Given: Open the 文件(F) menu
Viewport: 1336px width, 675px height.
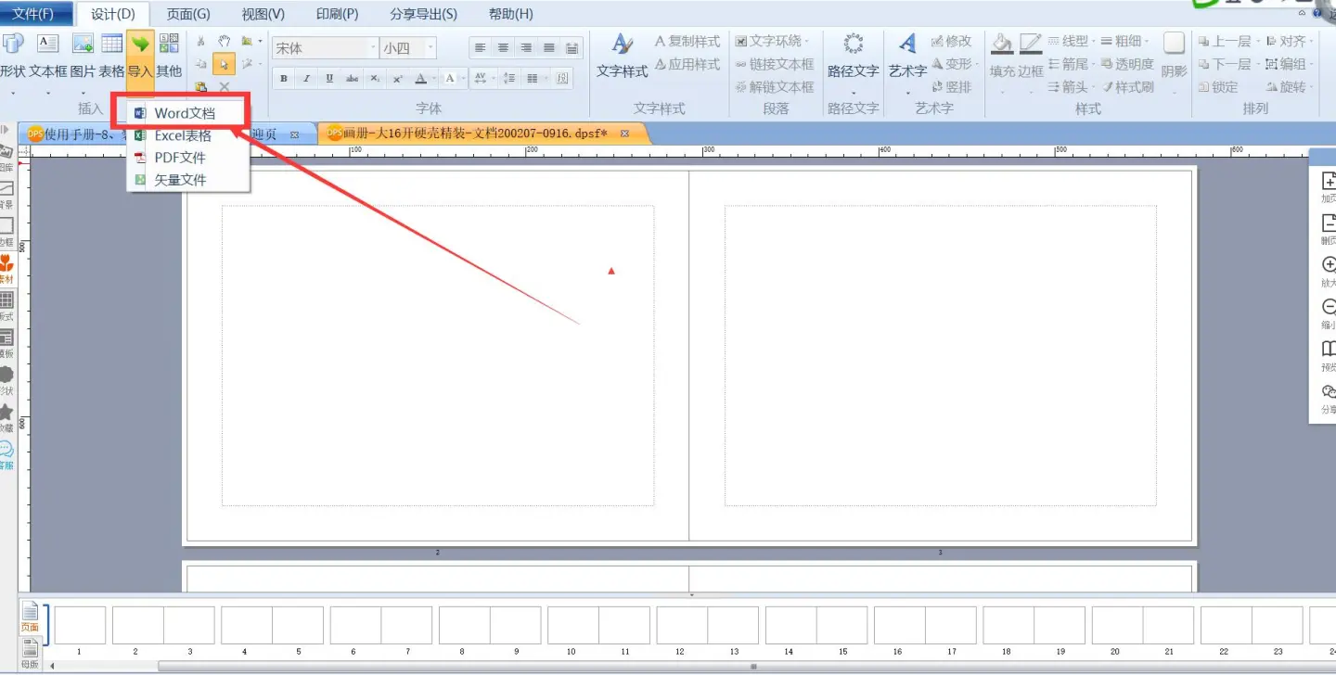Looking at the screenshot, I should point(36,14).
